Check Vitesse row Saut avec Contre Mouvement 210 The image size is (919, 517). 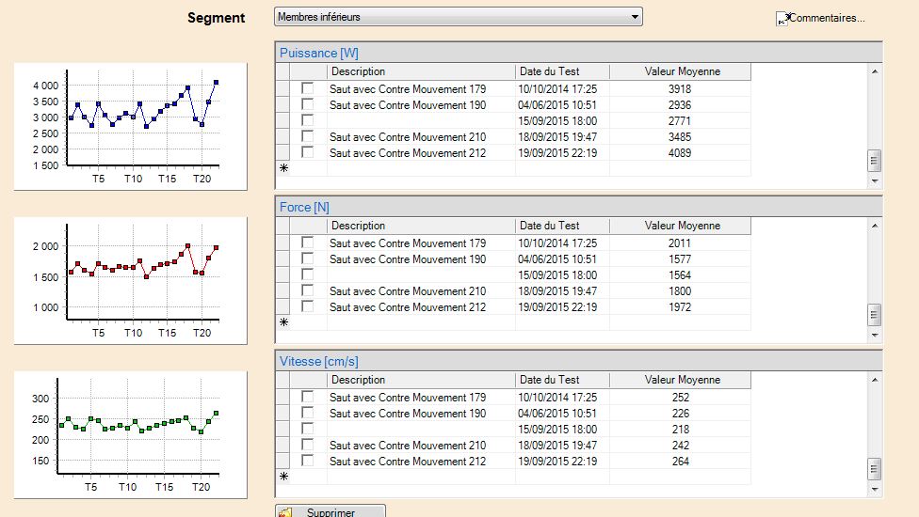pos(307,445)
